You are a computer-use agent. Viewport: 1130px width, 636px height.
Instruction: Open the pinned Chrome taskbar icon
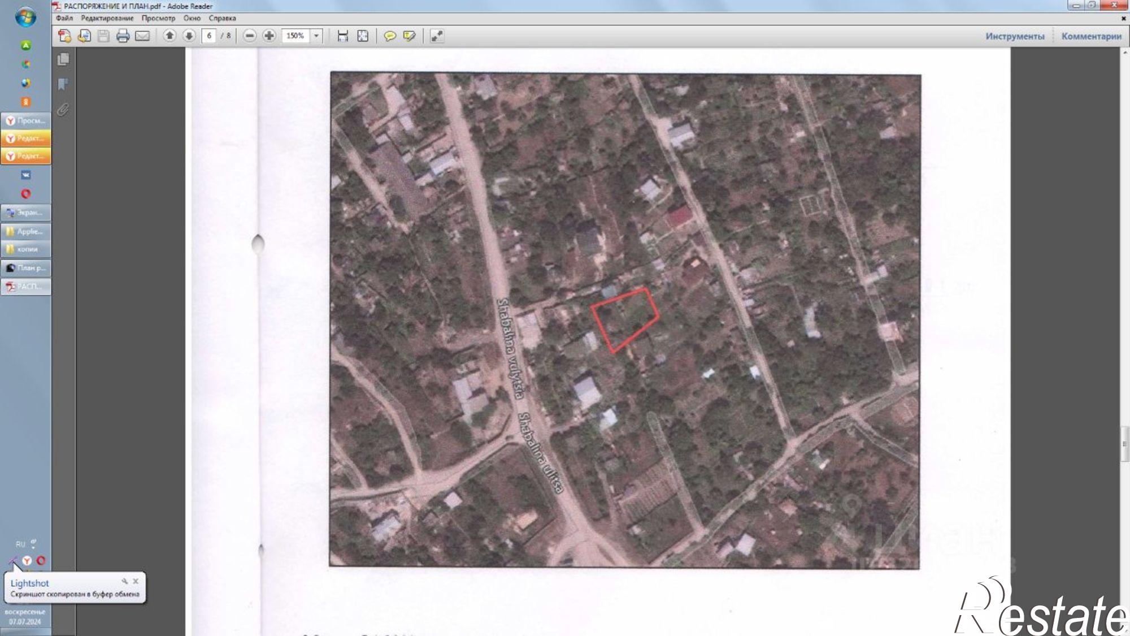pos(25,64)
